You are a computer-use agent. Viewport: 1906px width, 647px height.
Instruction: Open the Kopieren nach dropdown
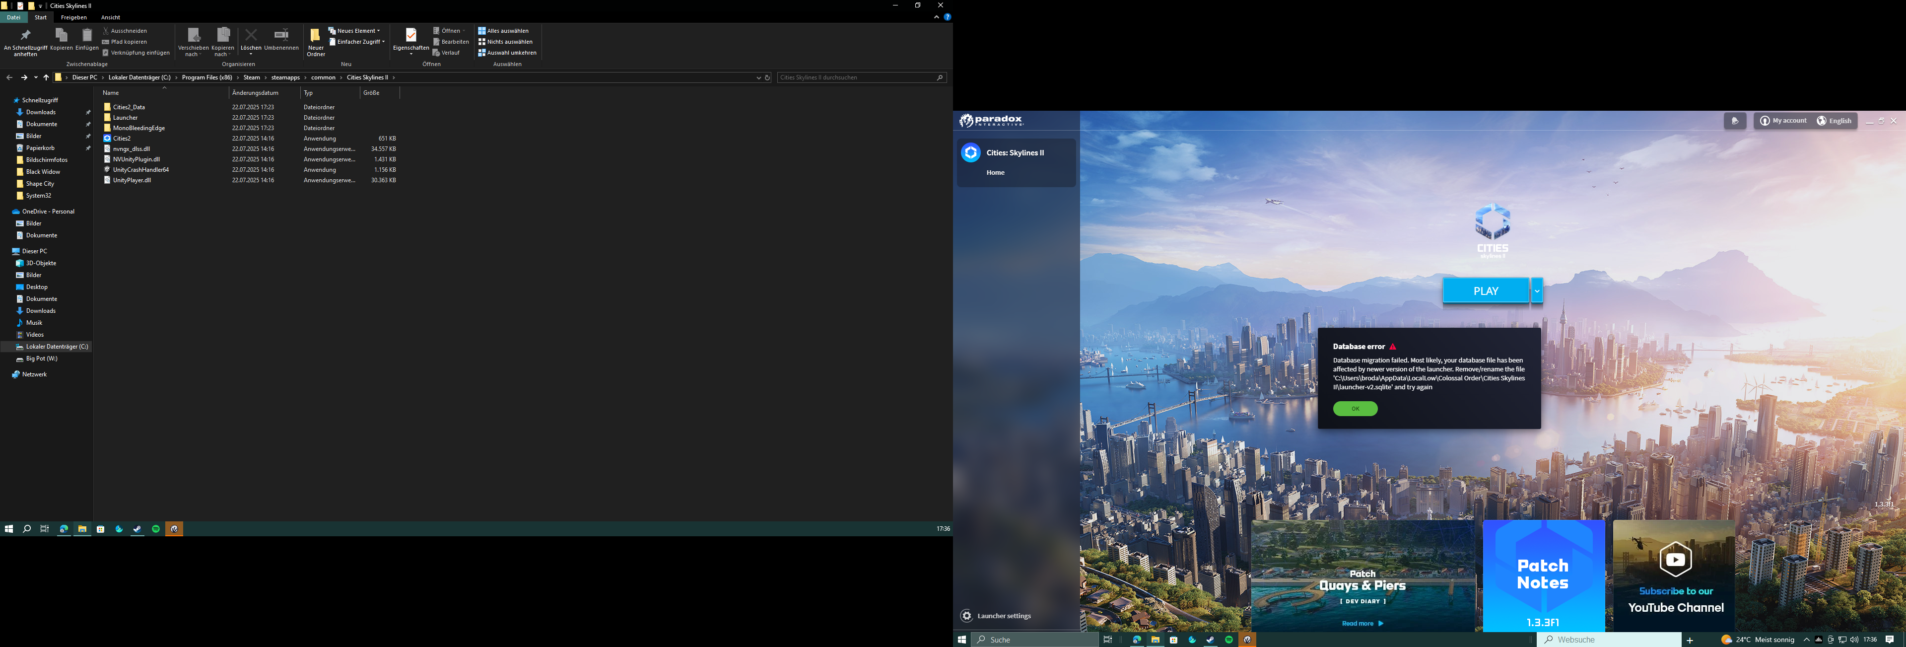tap(223, 42)
